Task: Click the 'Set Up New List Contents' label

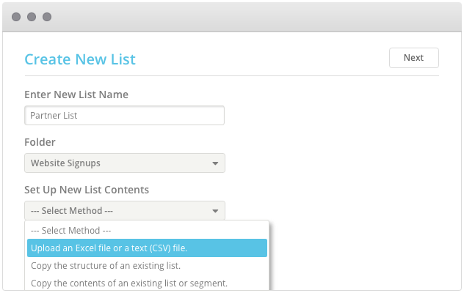Action: (87, 190)
